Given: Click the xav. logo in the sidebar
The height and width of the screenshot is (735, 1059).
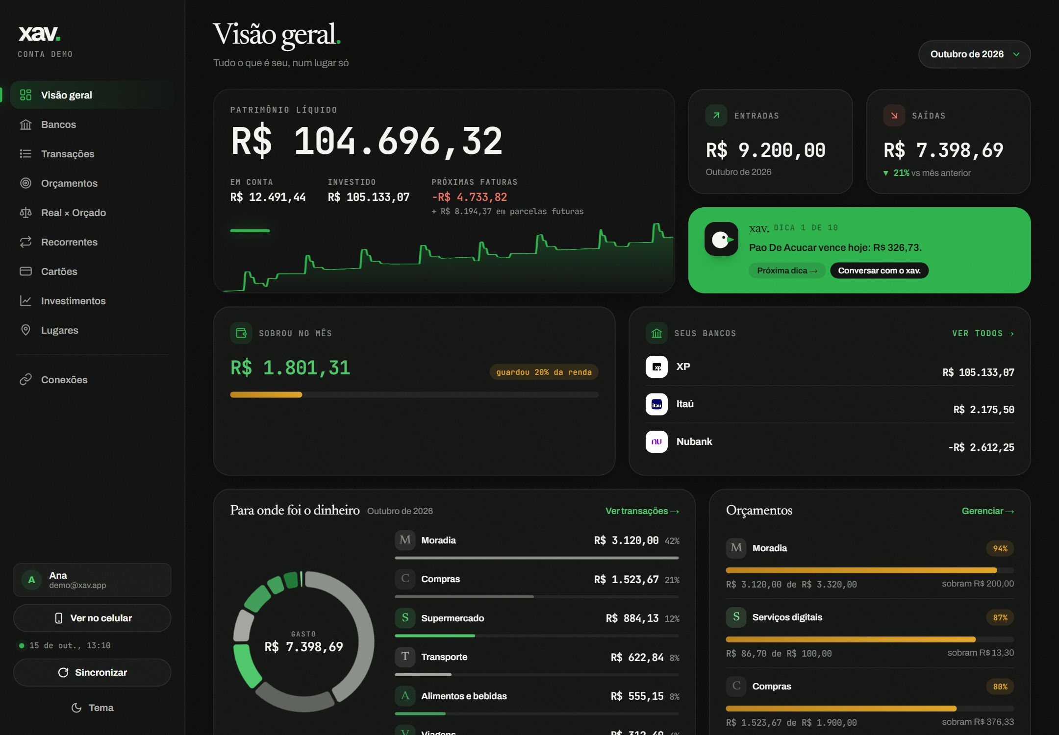Looking at the screenshot, I should click(x=39, y=34).
